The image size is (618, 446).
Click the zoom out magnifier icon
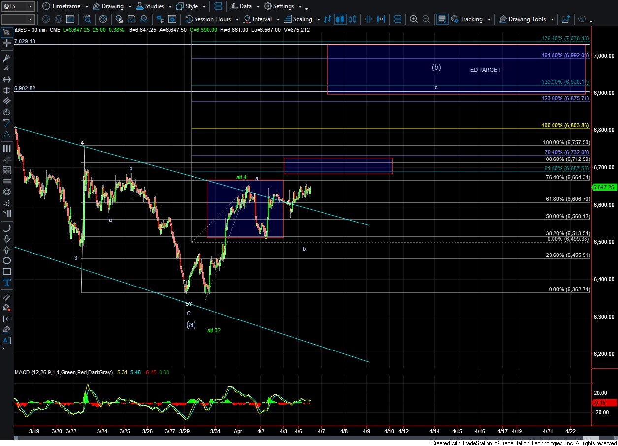coord(426,19)
